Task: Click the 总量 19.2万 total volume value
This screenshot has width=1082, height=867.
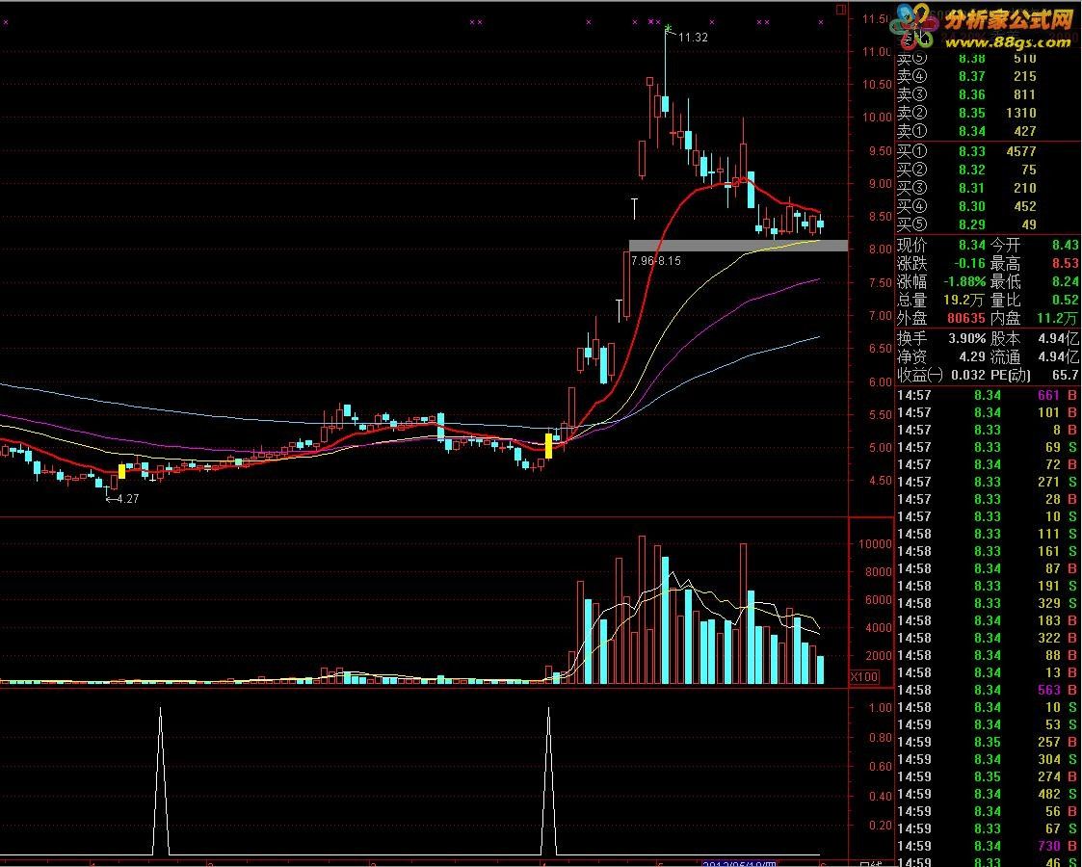Action: coord(964,300)
